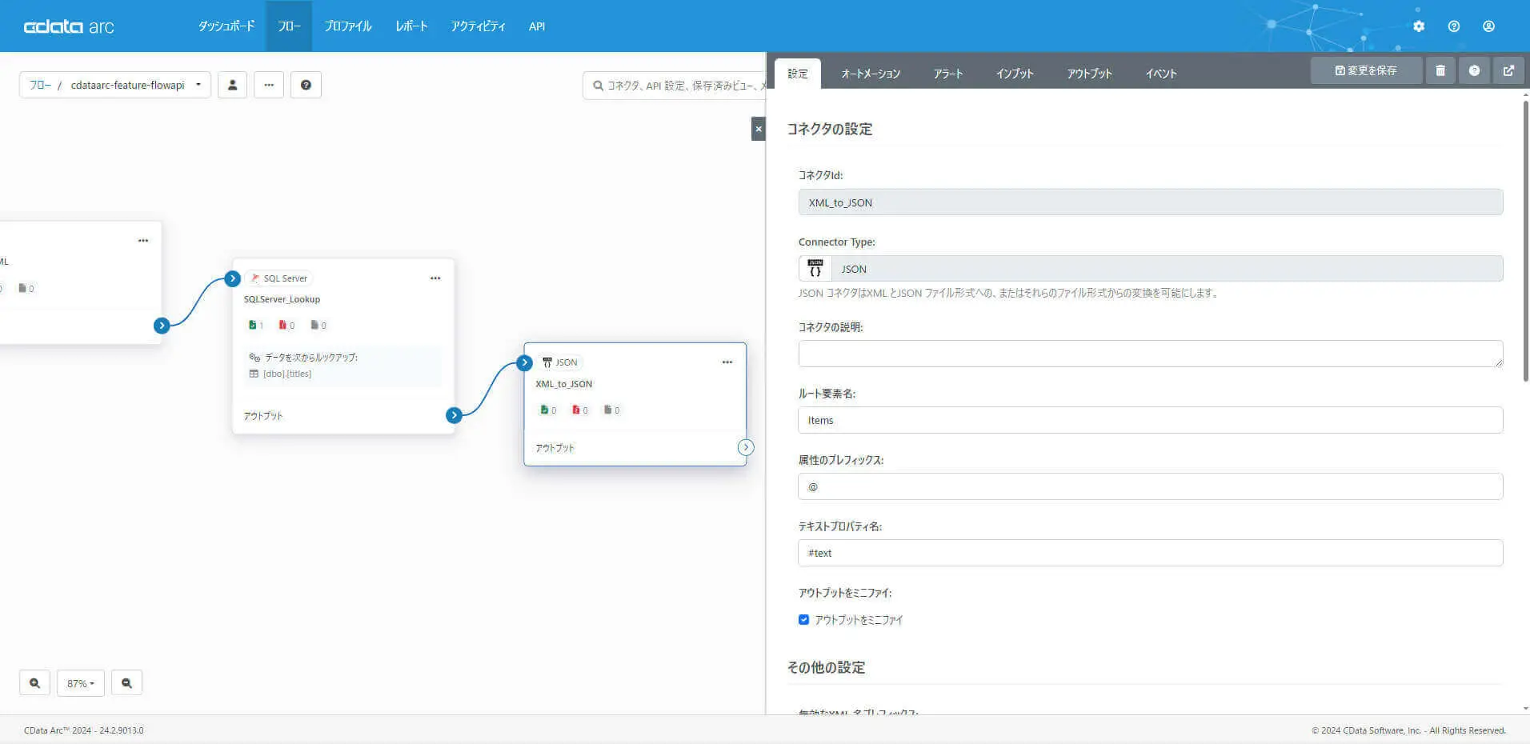
Task: Toggle the アウトプットをミニファイ checkbox
Action: (x=803, y=619)
